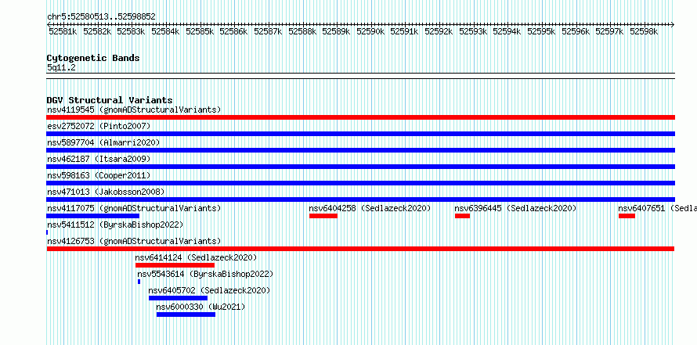The width and height of the screenshot is (697, 345).
Task: Open nsv6000330 (Wu2021) variant label
Action: [201, 307]
